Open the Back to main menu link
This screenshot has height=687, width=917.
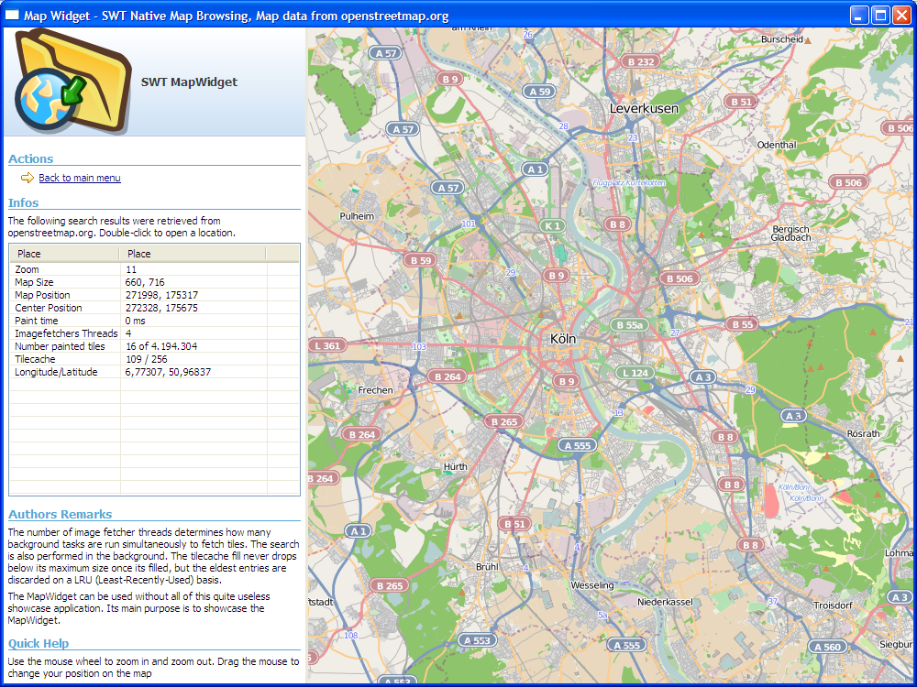coord(79,178)
